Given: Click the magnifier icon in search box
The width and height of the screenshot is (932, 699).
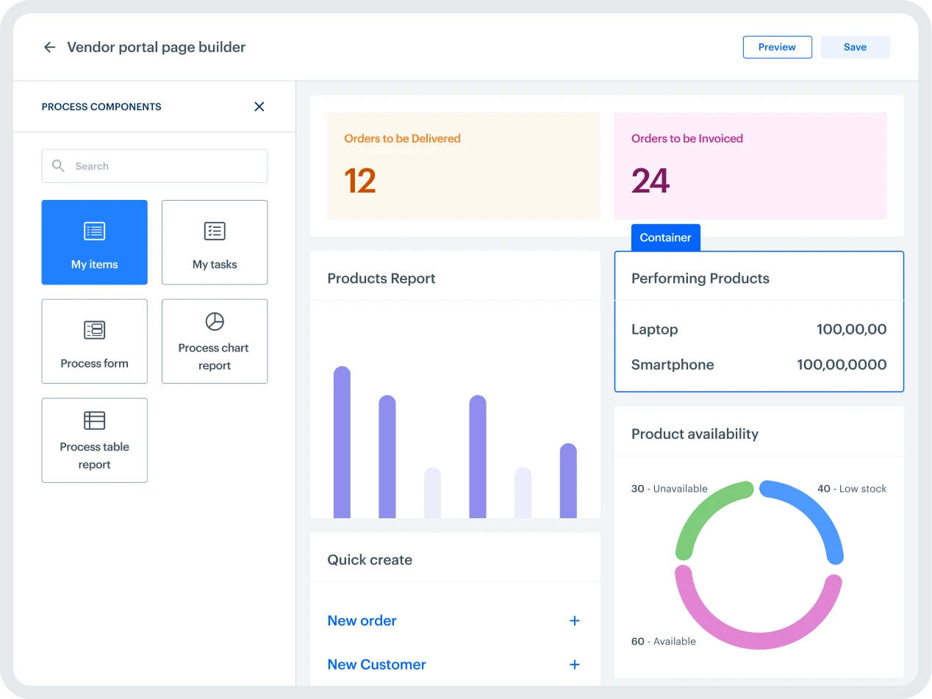Looking at the screenshot, I should [x=58, y=166].
